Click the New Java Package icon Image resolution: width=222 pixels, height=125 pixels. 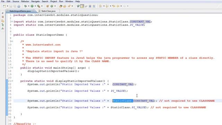pyautogui.click(x=48, y=6)
